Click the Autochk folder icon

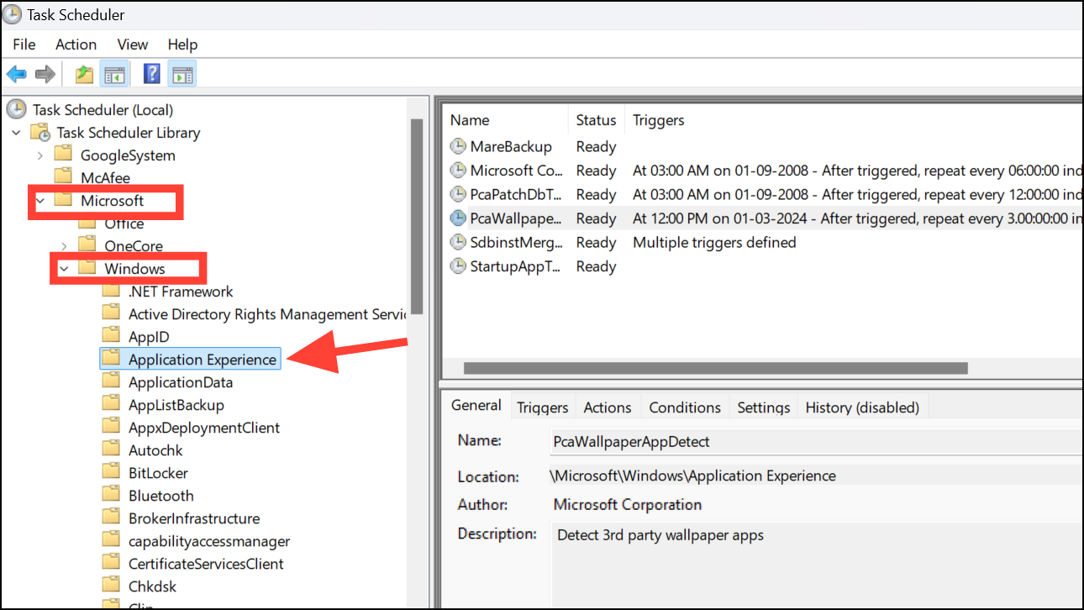[x=111, y=450]
